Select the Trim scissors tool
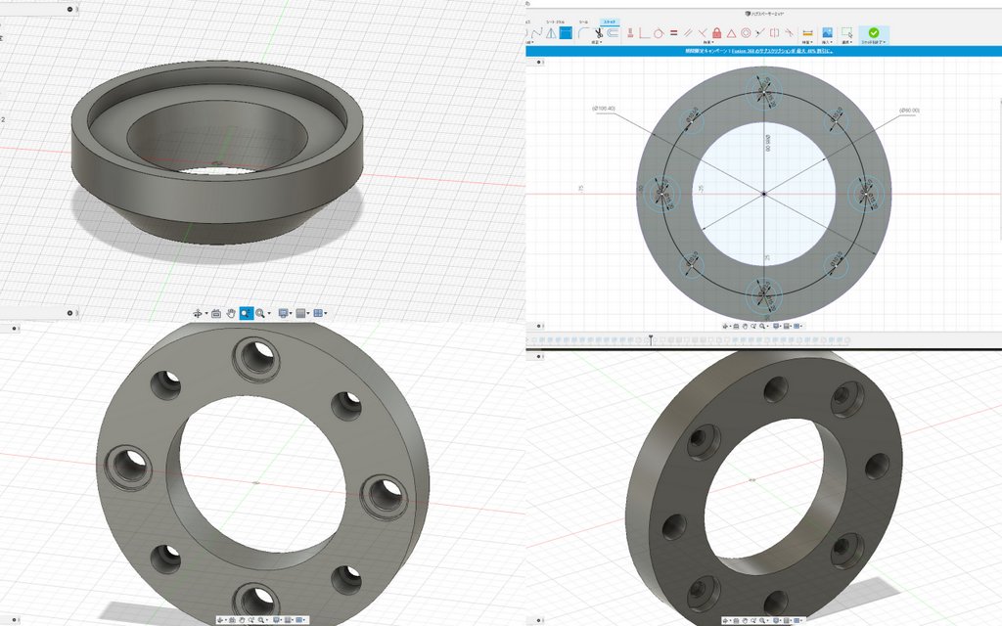 (x=599, y=33)
